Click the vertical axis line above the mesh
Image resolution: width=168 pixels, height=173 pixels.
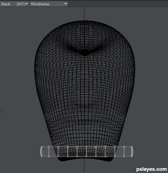(x=84, y=14)
